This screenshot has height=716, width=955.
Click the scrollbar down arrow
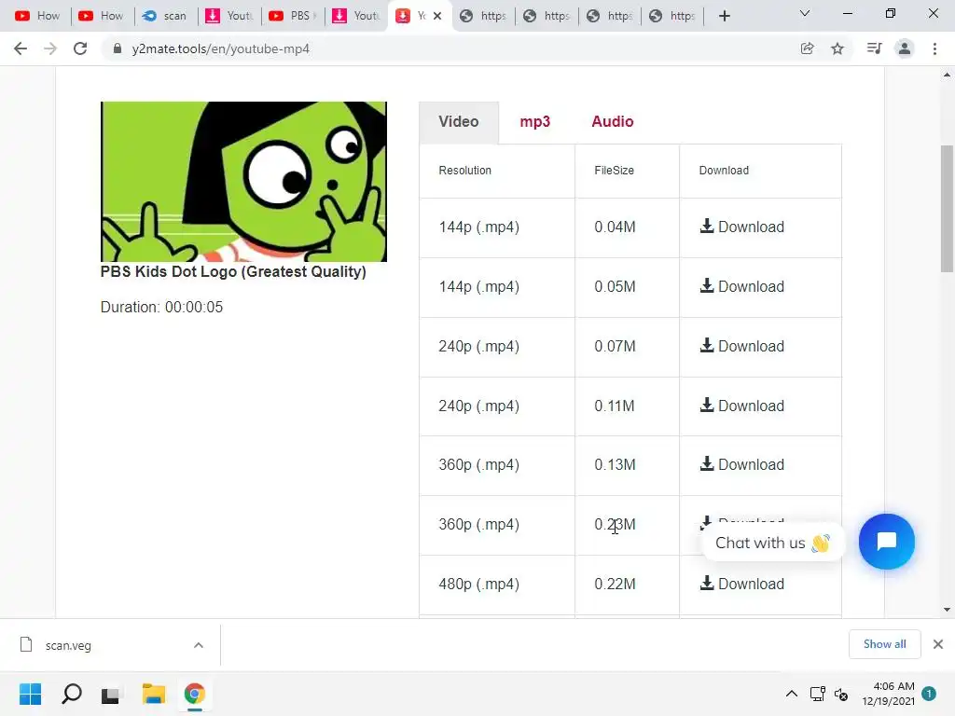(x=948, y=610)
